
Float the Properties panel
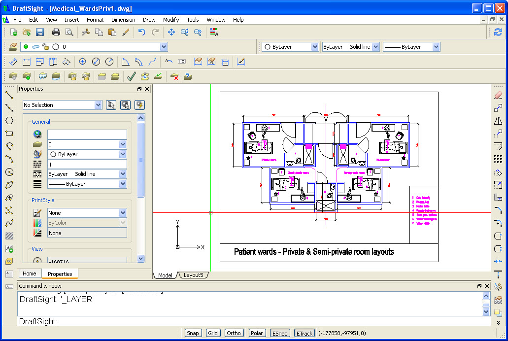pos(139,89)
